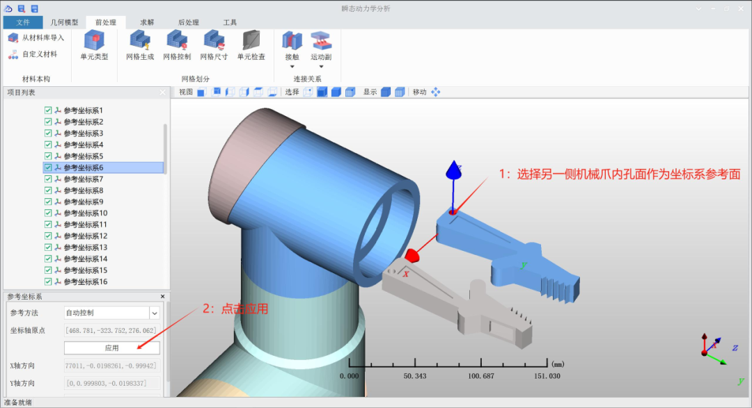Click the X轴方向 input field
Image resolution: width=752 pixels, height=408 pixels.
111,366
